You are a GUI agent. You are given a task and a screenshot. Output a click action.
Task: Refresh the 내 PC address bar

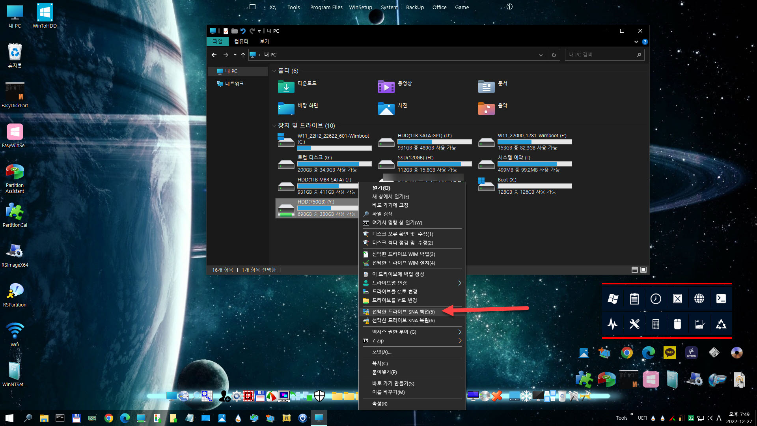point(554,55)
